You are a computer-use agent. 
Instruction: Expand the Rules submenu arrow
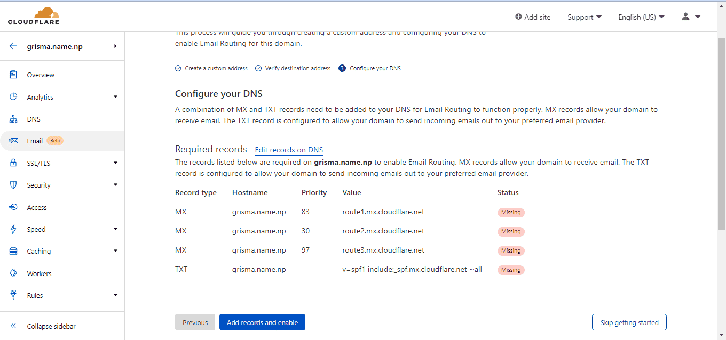pos(115,295)
